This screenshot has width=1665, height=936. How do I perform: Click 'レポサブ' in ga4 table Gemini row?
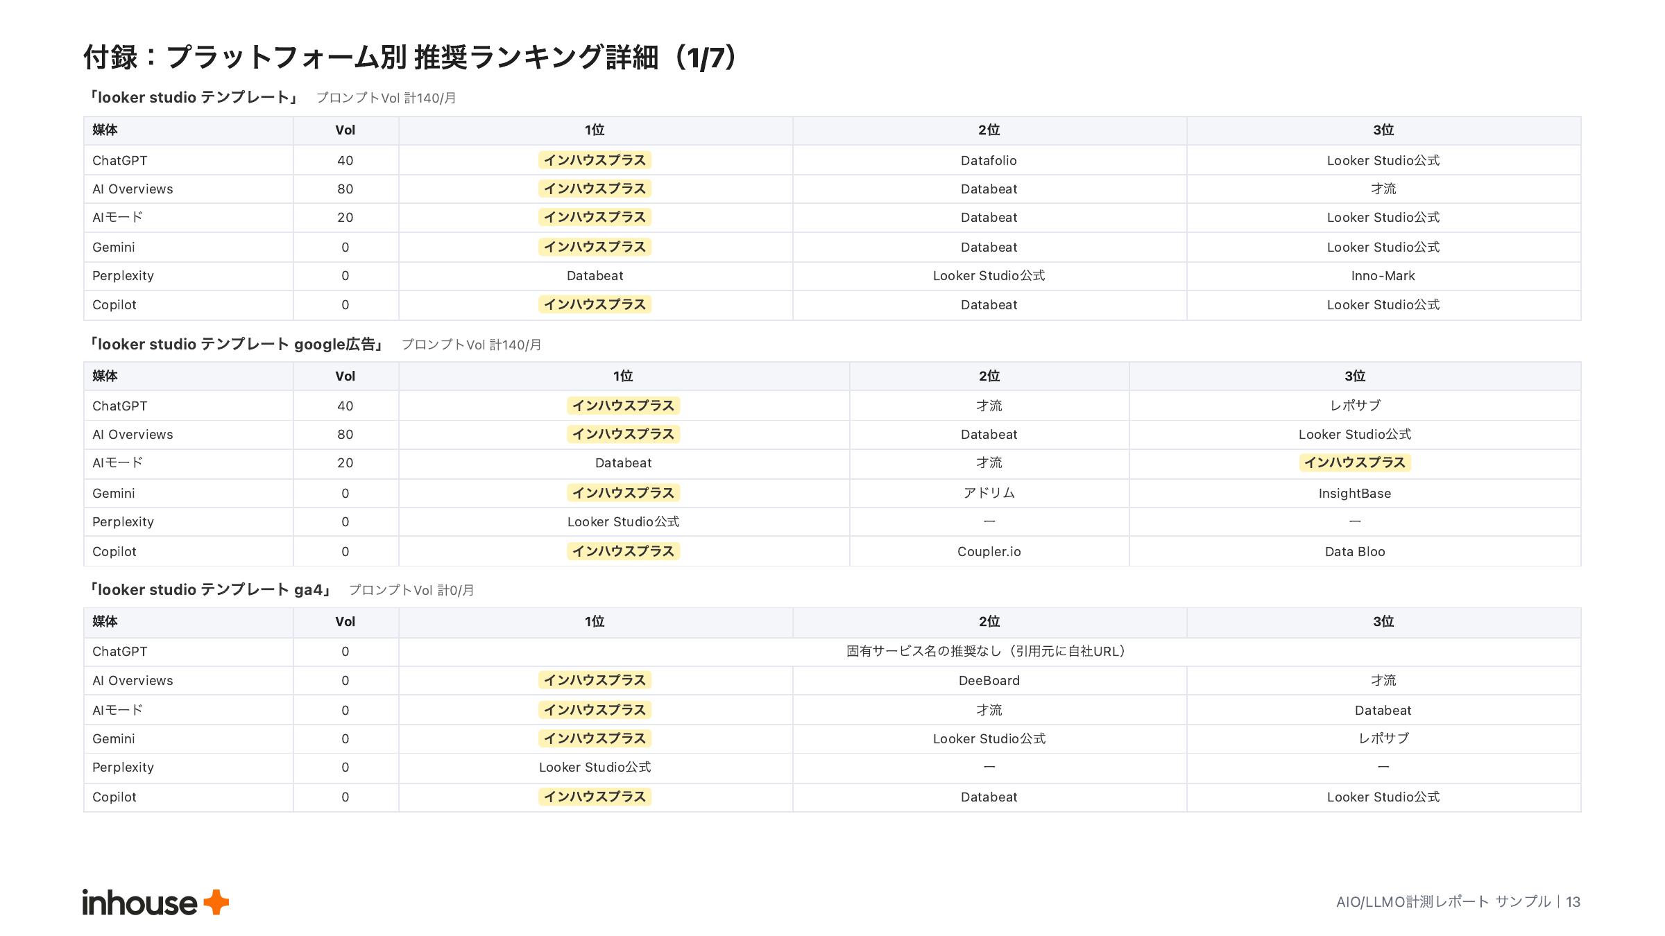click(x=1383, y=739)
